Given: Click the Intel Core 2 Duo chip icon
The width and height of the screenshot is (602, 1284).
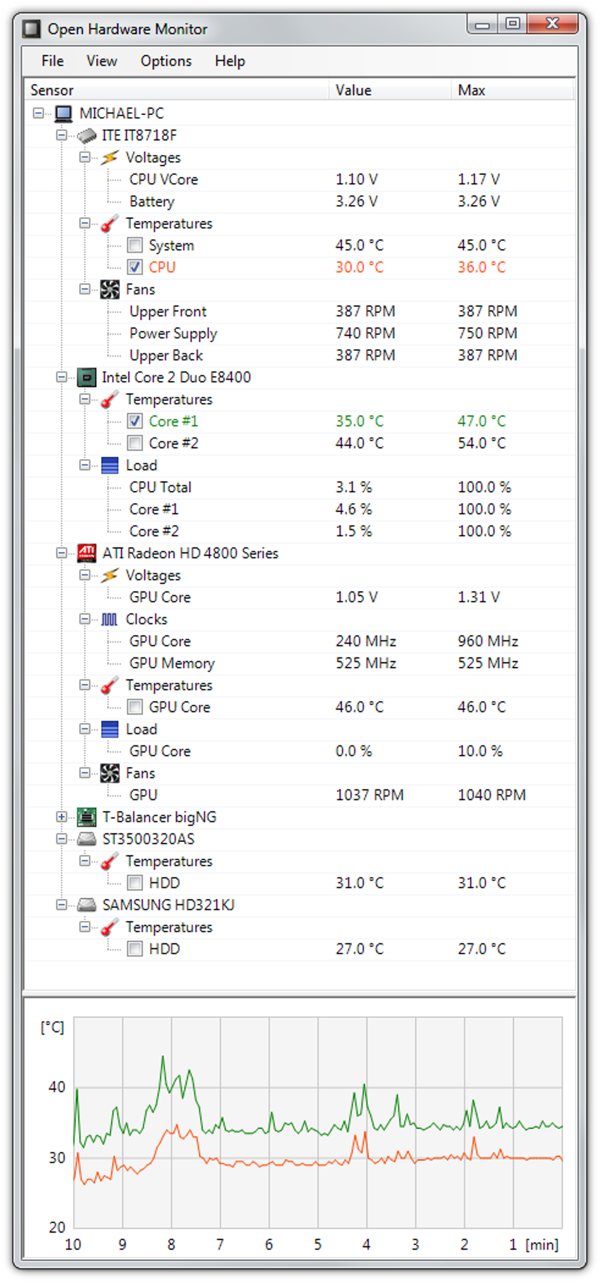Looking at the screenshot, I should [87, 377].
